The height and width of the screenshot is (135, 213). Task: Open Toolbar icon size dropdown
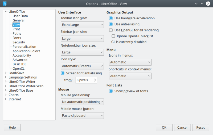click(82, 25)
